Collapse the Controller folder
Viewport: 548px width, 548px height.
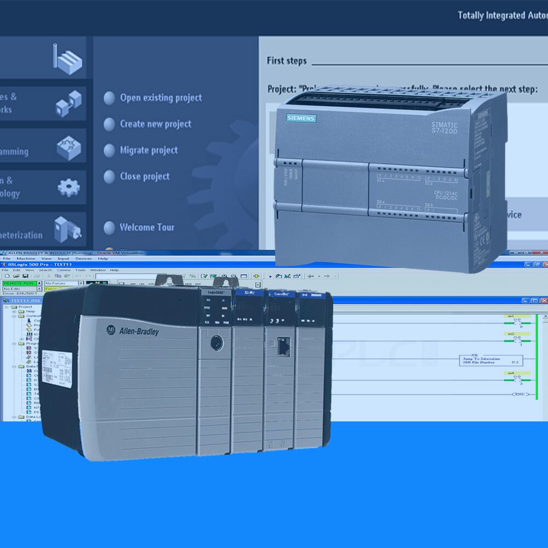pyautogui.click(x=14, y=316)
